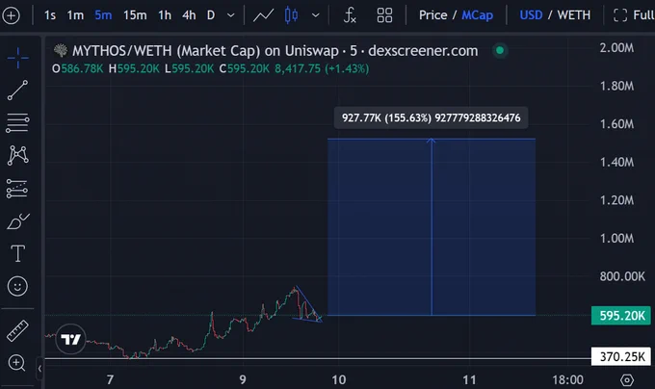Select candlestick chart style
This screenshot has width=655, height=389.
291,15
